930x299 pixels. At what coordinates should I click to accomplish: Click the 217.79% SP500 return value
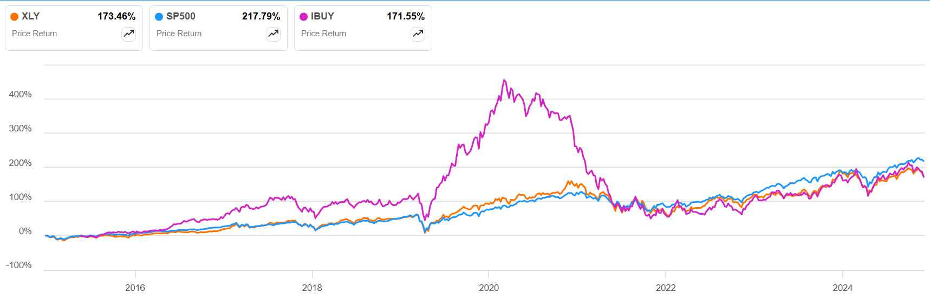[261, 16]
